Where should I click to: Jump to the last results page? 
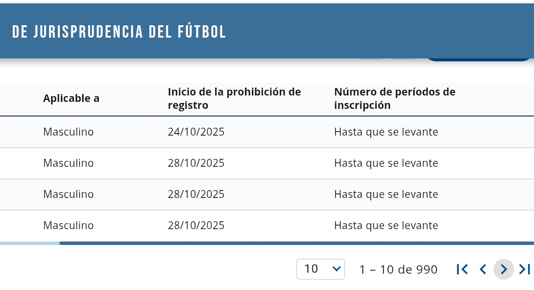tap(525, 269)
